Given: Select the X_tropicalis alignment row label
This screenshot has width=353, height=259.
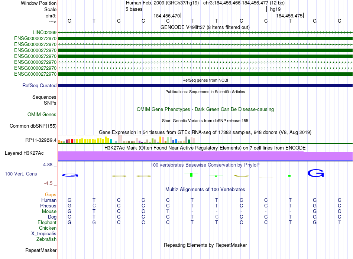Looking at the screenshot, I should [x=44, y=234].
